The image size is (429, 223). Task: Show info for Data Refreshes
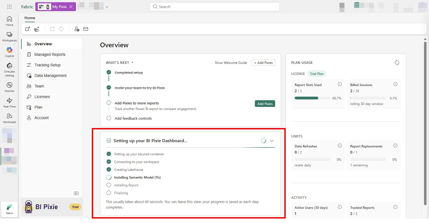339,146
